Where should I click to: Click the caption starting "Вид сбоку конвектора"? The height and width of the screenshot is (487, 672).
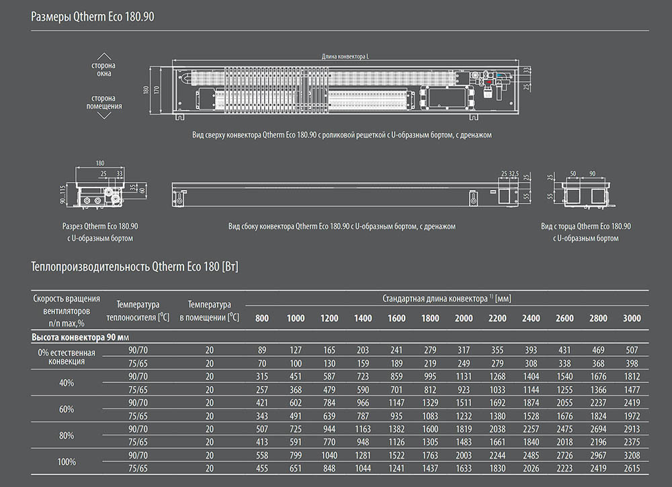point(342,226)
